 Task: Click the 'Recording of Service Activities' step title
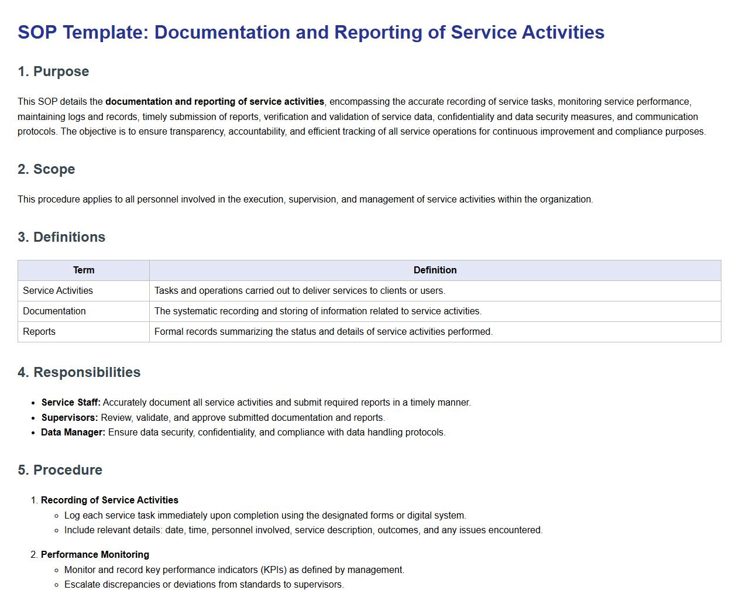coord(109,500)
